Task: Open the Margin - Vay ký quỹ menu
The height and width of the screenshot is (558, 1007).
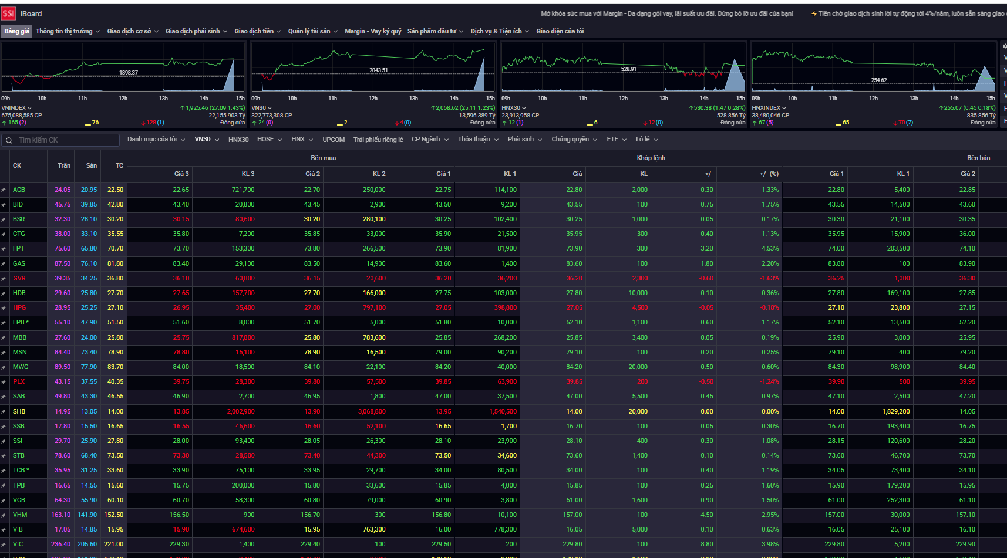Action: [373, 32]
